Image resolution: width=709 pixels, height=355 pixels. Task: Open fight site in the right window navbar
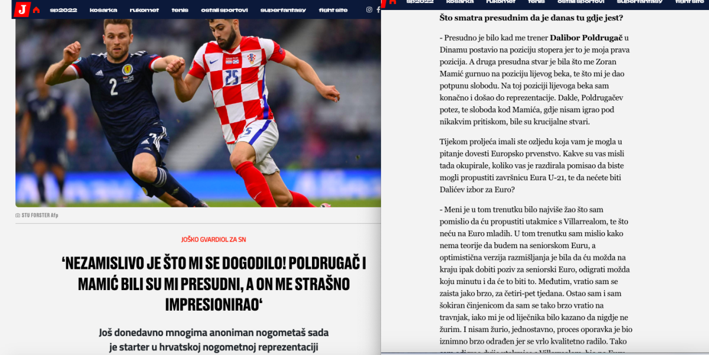tap(690, 2)
